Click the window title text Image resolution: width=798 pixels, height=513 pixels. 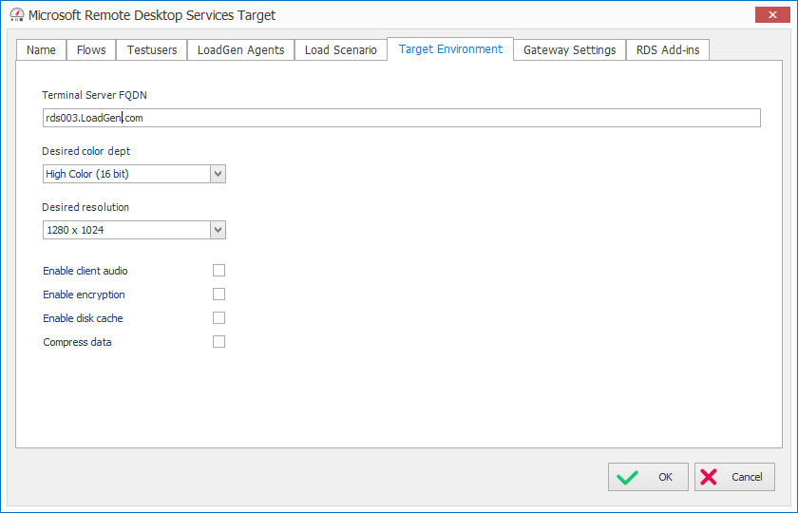tap(152, 15)
